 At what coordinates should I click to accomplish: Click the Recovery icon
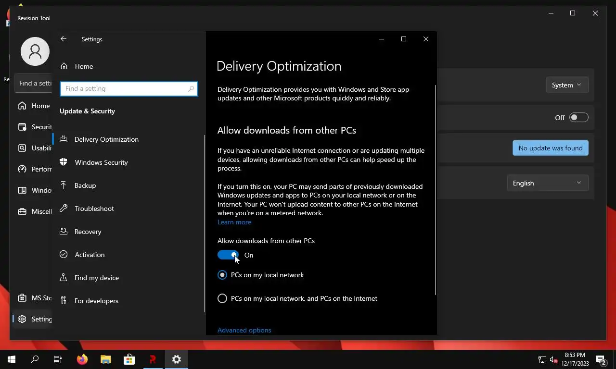(64, 231)
